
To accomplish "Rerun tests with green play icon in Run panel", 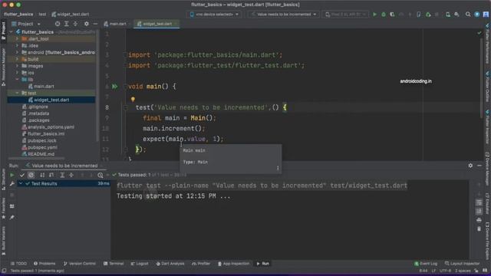I will (12, 175).
